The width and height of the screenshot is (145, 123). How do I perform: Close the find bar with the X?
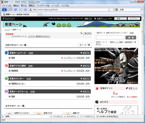tap(3, 117)
